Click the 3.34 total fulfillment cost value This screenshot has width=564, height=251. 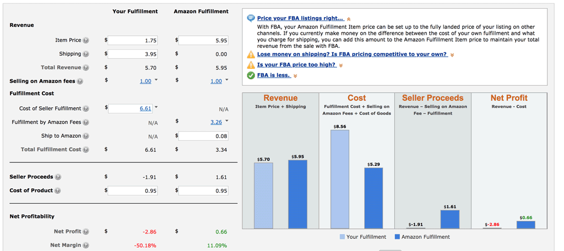[x=221, y=150]
